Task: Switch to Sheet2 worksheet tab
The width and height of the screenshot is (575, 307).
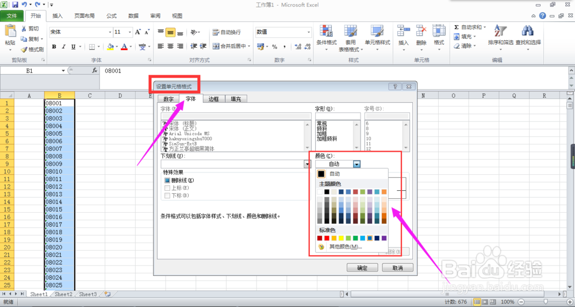Action: coord(63,294)
